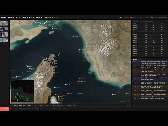
Task: Select the OTH-003 vessel row
Action: pos(150,40)
